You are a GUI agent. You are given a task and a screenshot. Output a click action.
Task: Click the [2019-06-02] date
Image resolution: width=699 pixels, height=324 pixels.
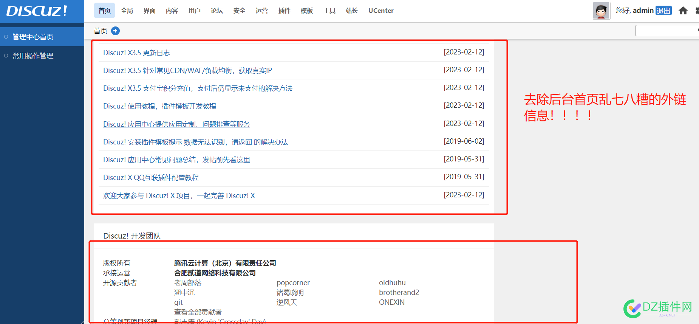[x=464, y=141]
